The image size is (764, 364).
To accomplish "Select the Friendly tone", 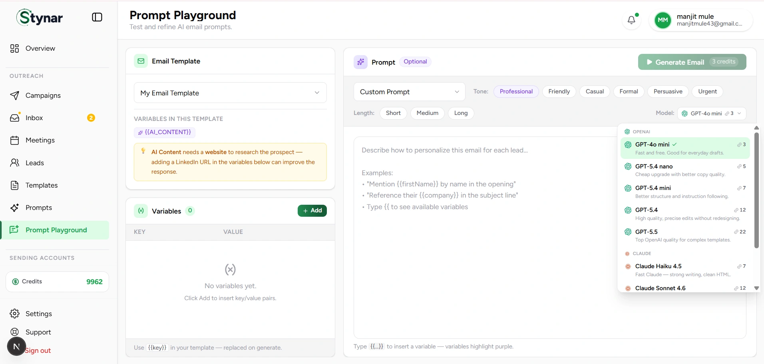I will (559, 91).
